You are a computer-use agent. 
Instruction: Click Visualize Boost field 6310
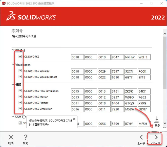(117, 77)
